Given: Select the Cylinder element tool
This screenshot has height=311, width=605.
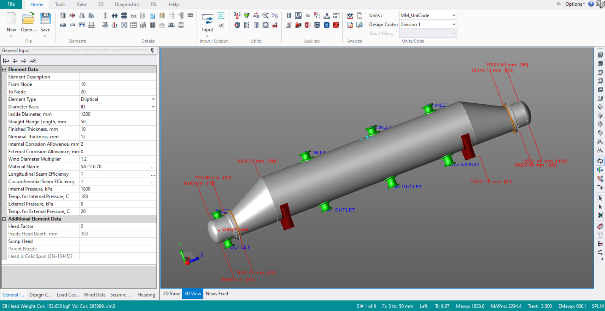Looking at the screenshot, I should coord(63,15).
